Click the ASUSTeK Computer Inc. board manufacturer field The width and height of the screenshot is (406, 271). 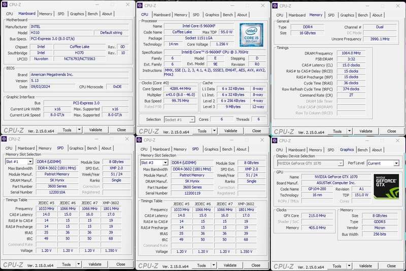click(x=336, y=183)
